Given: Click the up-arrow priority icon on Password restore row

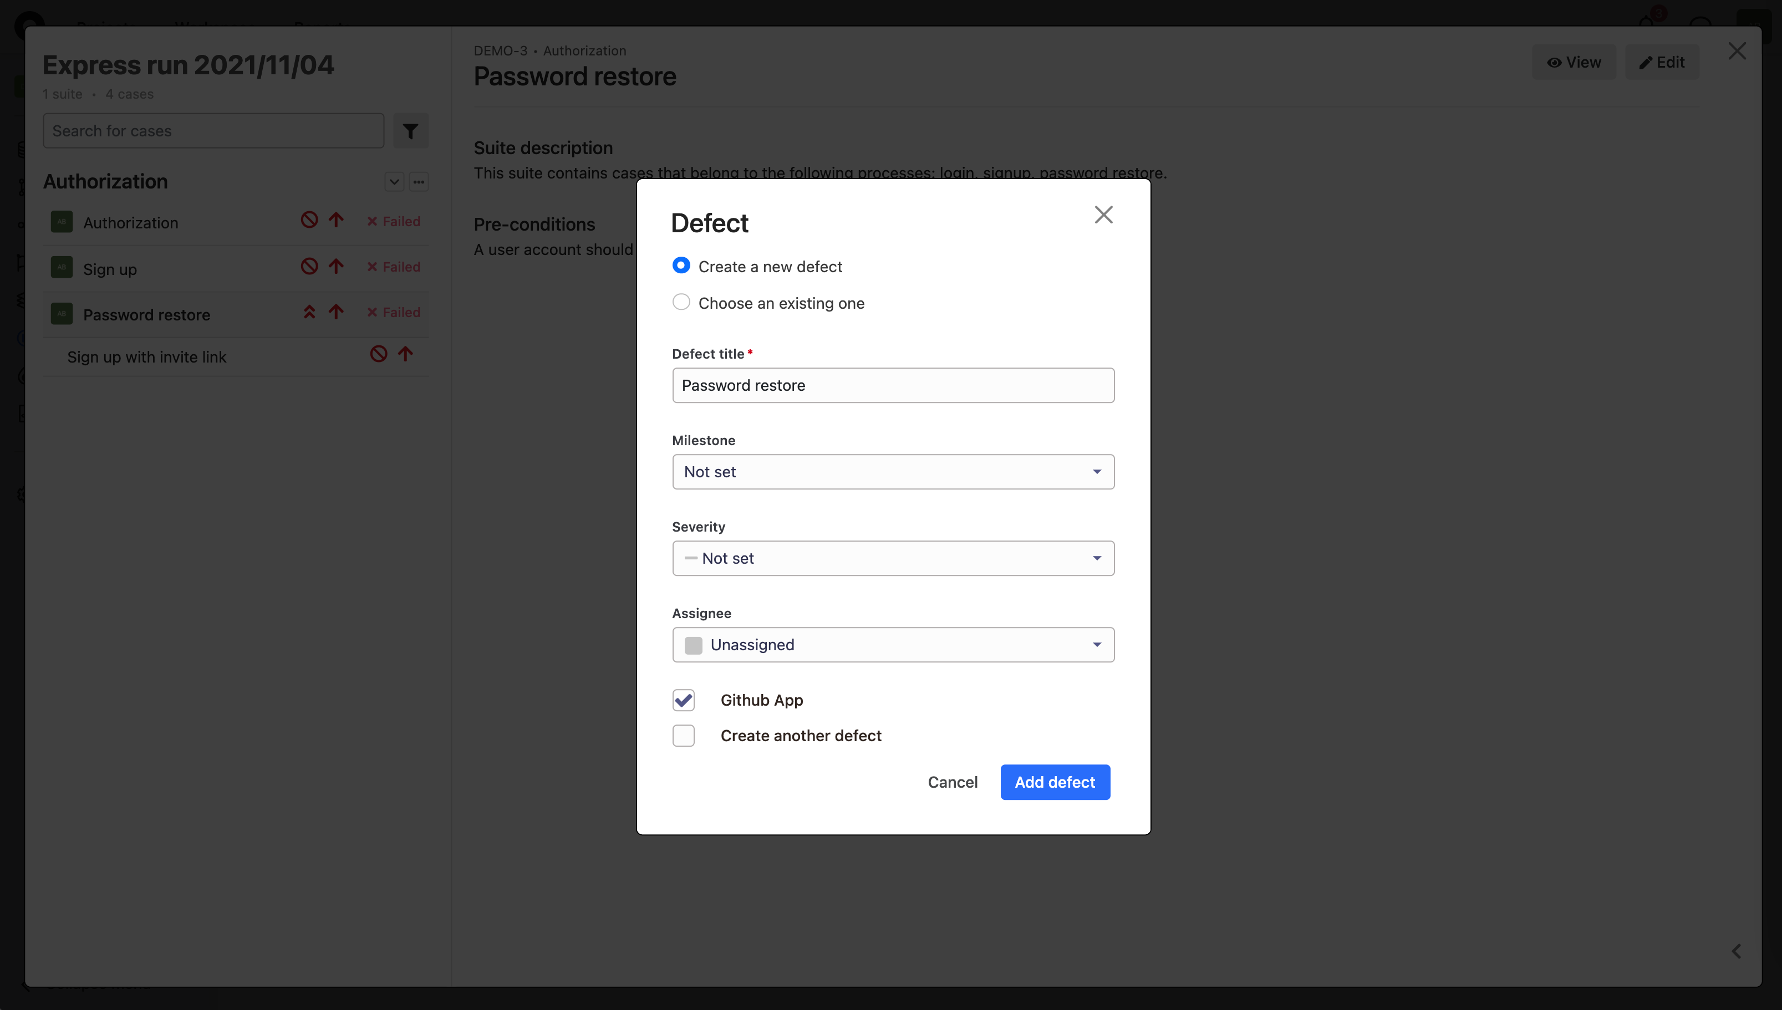Looking at the screenshot, I should point(337,312).
